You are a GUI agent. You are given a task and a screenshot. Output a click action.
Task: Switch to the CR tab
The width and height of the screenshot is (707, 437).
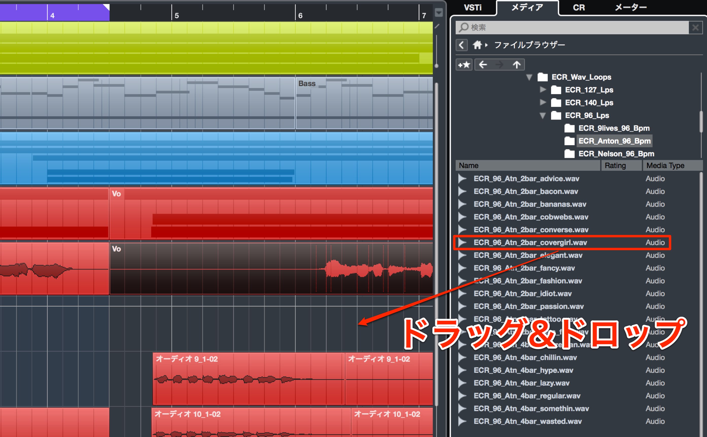click(x=579, y=8)
